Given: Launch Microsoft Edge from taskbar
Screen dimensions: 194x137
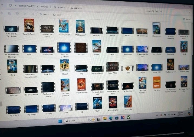Looking at the screenshot, I should pos(111,118).
